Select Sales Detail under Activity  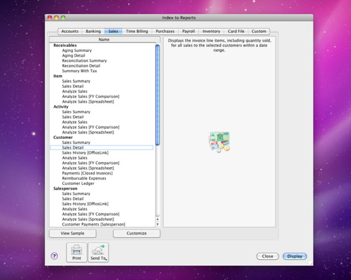(73, 117)
